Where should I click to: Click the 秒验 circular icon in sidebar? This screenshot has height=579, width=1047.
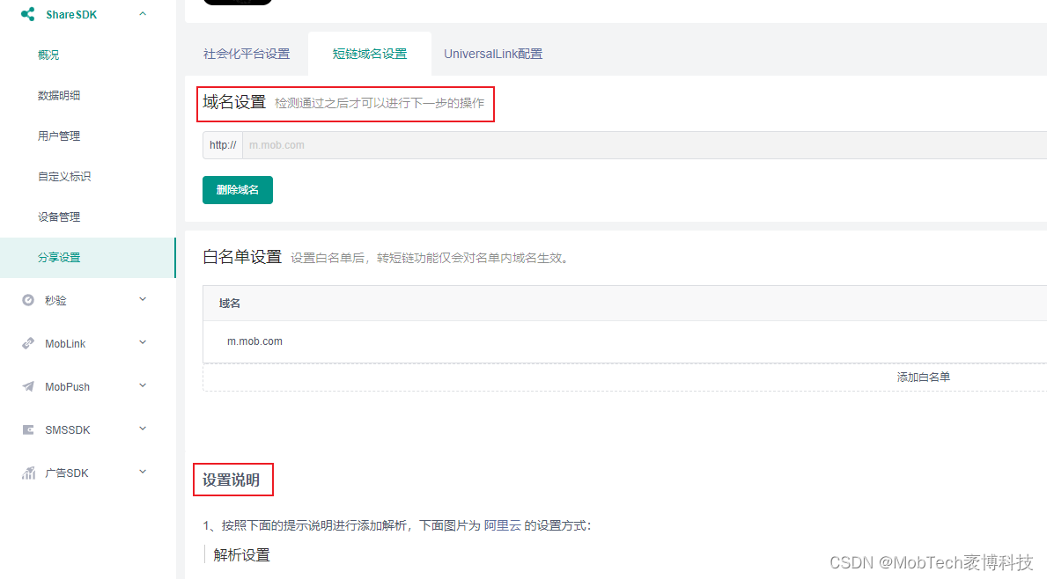(28, 299)
